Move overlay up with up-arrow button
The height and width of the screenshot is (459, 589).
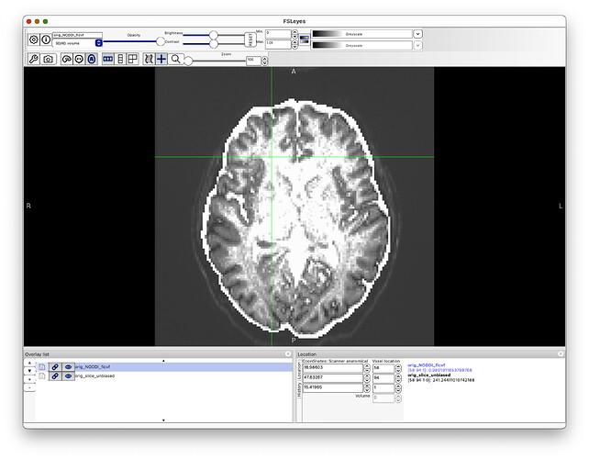click(29, 363)
